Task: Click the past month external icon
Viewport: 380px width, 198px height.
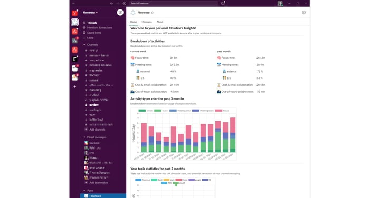Action: 224,71
